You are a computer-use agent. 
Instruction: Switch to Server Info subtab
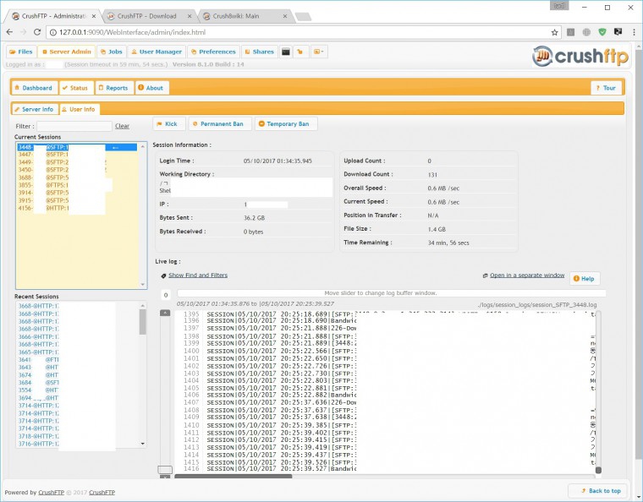[x=34, y=109]
